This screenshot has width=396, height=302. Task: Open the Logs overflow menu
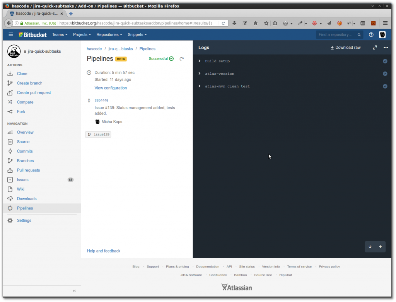[386, 47]
